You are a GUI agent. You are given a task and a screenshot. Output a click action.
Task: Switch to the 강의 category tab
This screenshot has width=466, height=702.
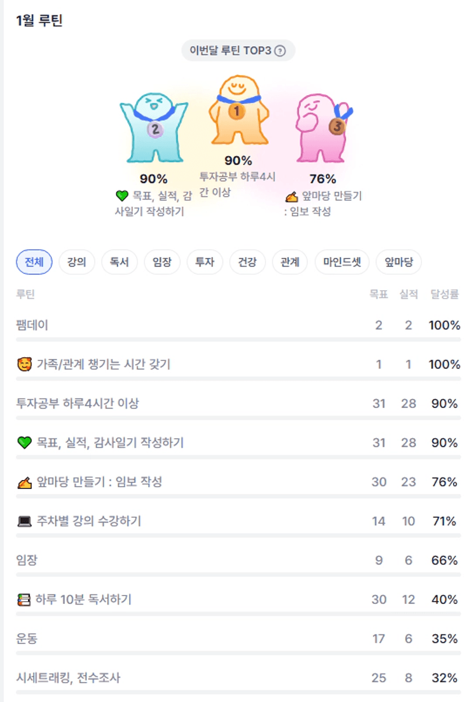(77, 263)
